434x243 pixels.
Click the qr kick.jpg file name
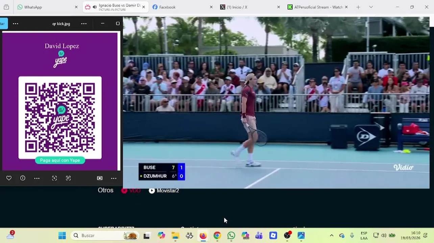tap(61, 24)
